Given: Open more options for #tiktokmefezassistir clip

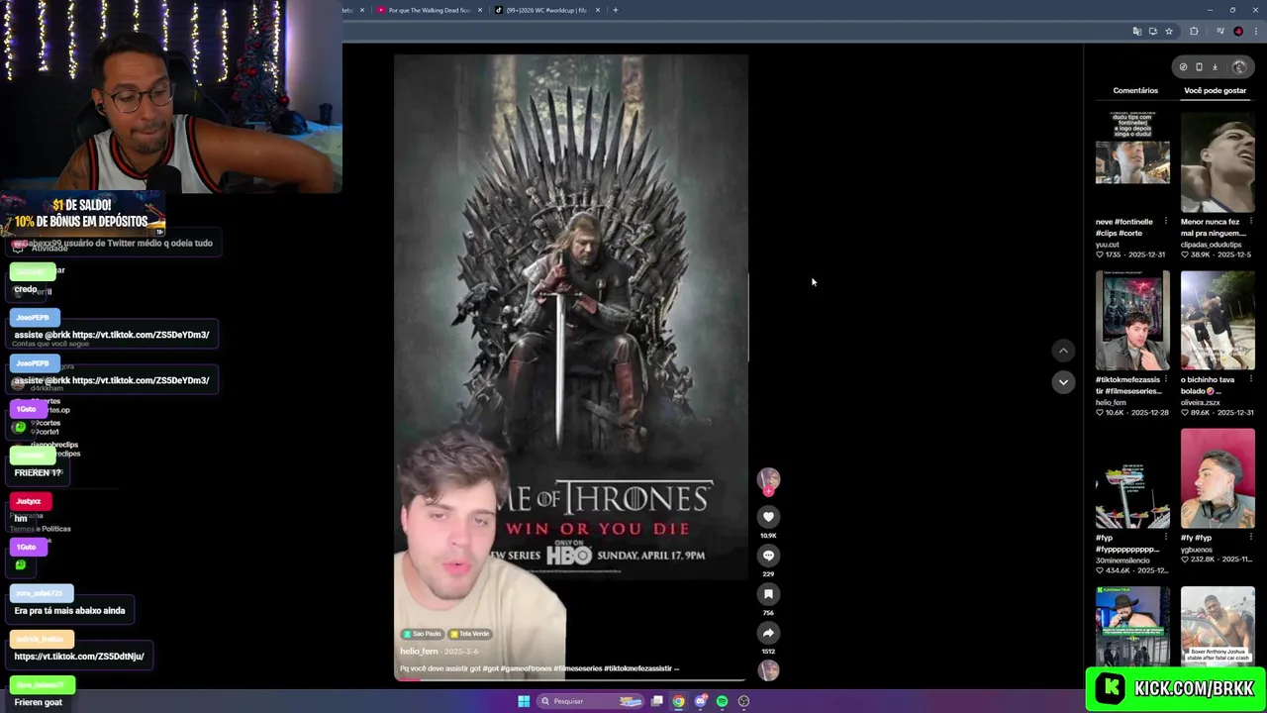Looking at the screenshot, I should click(x=1165, y=380).
